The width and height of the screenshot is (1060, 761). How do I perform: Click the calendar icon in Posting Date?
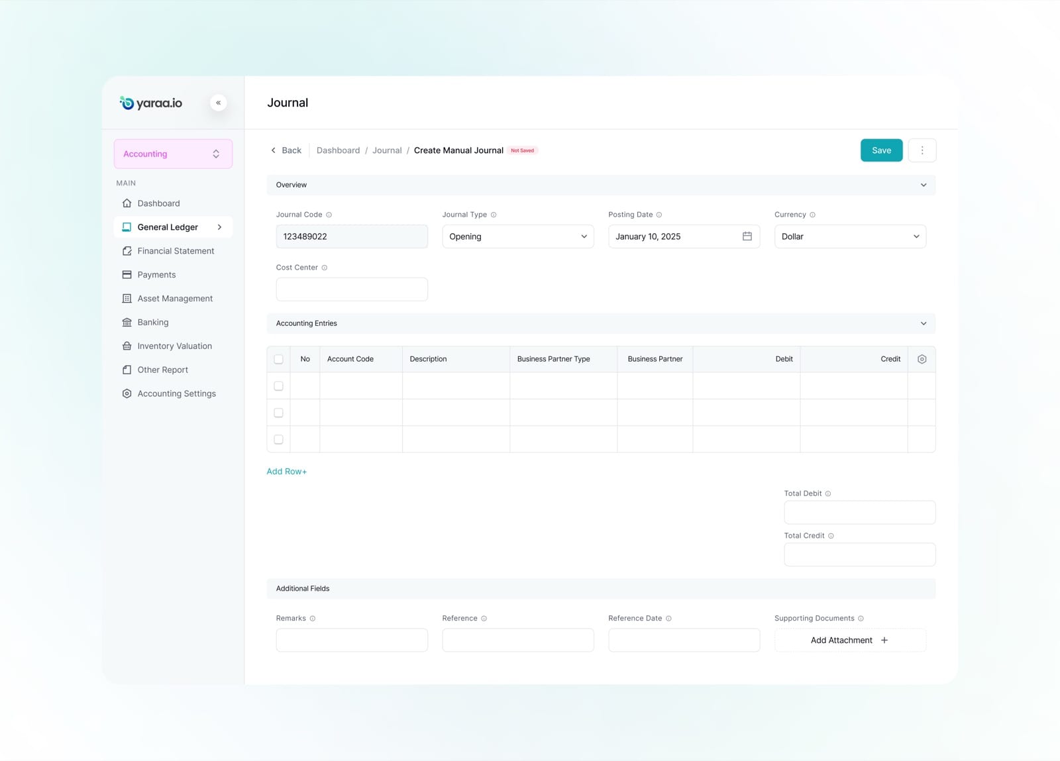coord(747,236)
